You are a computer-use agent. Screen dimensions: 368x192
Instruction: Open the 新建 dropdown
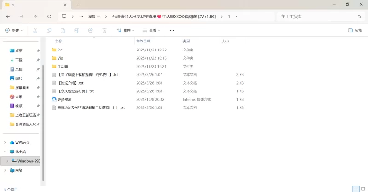(13, 31)
